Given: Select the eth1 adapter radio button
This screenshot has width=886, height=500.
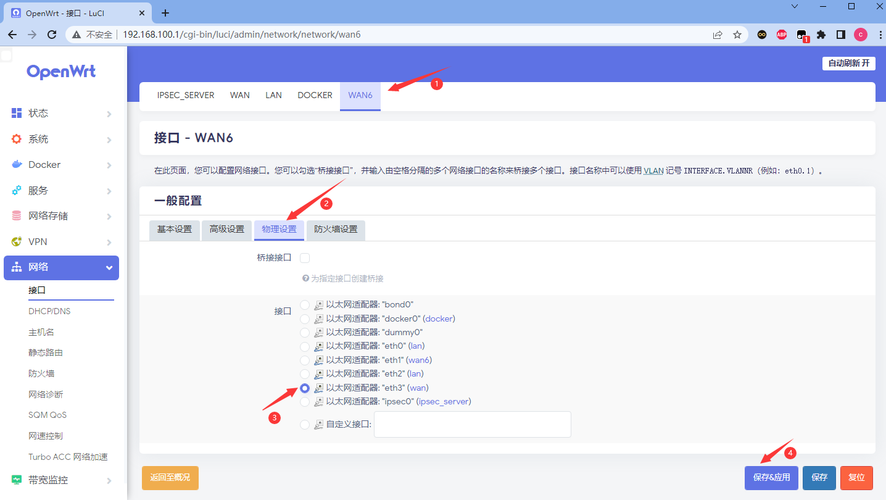Looking at the screenshot, I should [305, 360].
